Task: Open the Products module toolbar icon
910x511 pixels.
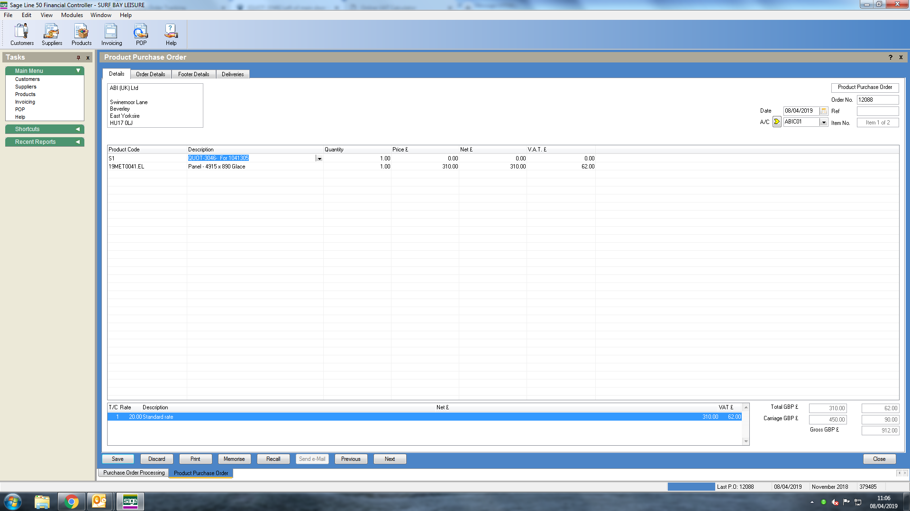Action: pyautogui.click(x=82, y=35)
